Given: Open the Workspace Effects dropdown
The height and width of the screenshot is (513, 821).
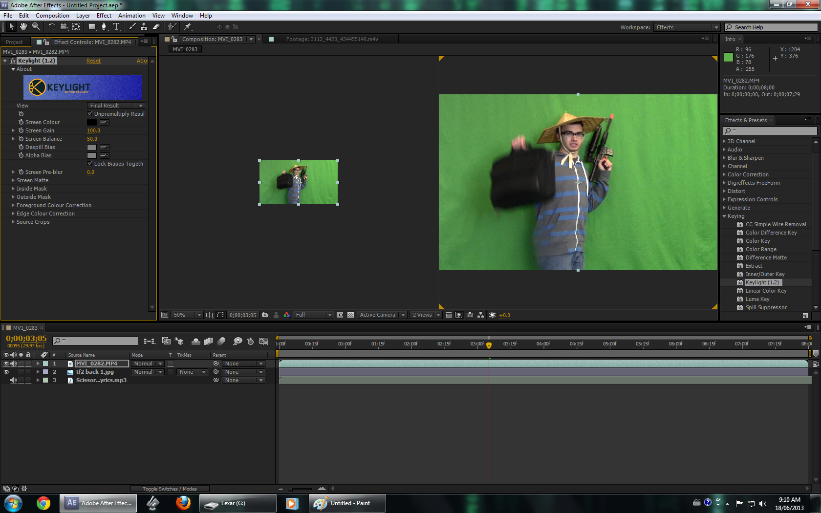Looking at the screenshot, I should coord(687,27).
